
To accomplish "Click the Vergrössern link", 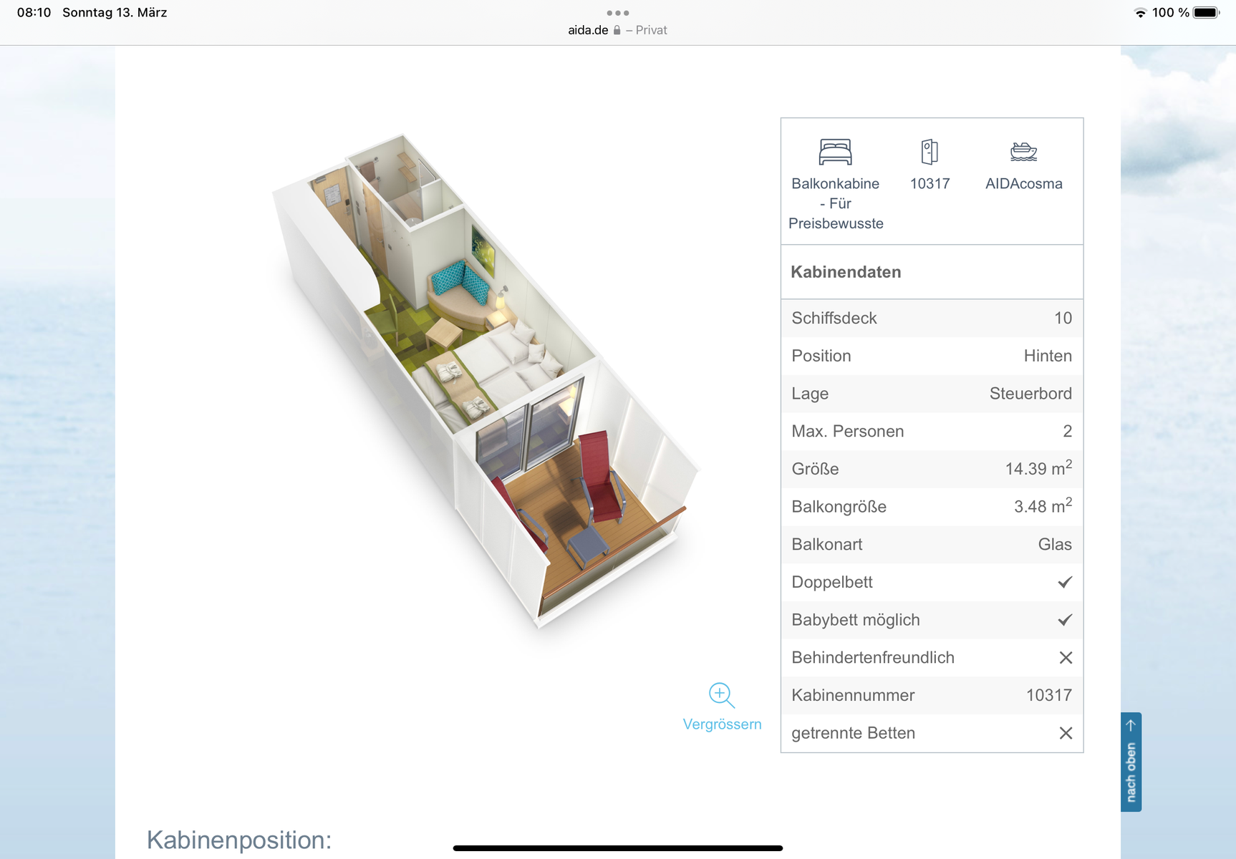I will coord(722,724).
